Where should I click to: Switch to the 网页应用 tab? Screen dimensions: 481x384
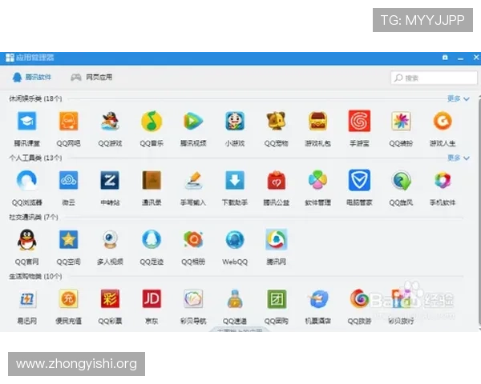pos(91,77)
